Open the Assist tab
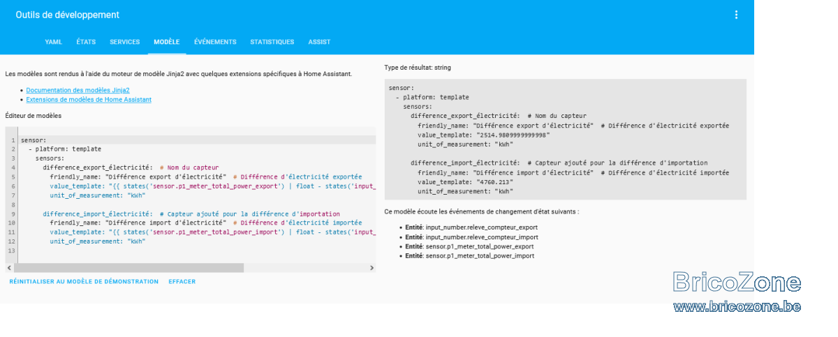The height and width of the screenshot is (337, 838). click(320, 42)
